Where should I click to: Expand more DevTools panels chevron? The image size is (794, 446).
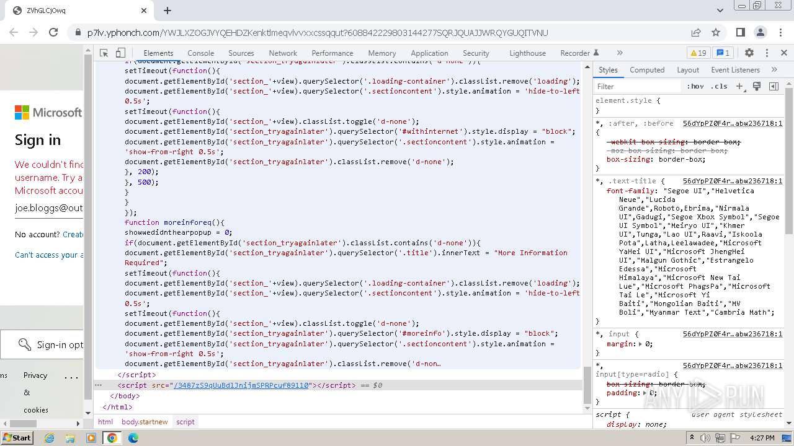(x=620, y=53)
